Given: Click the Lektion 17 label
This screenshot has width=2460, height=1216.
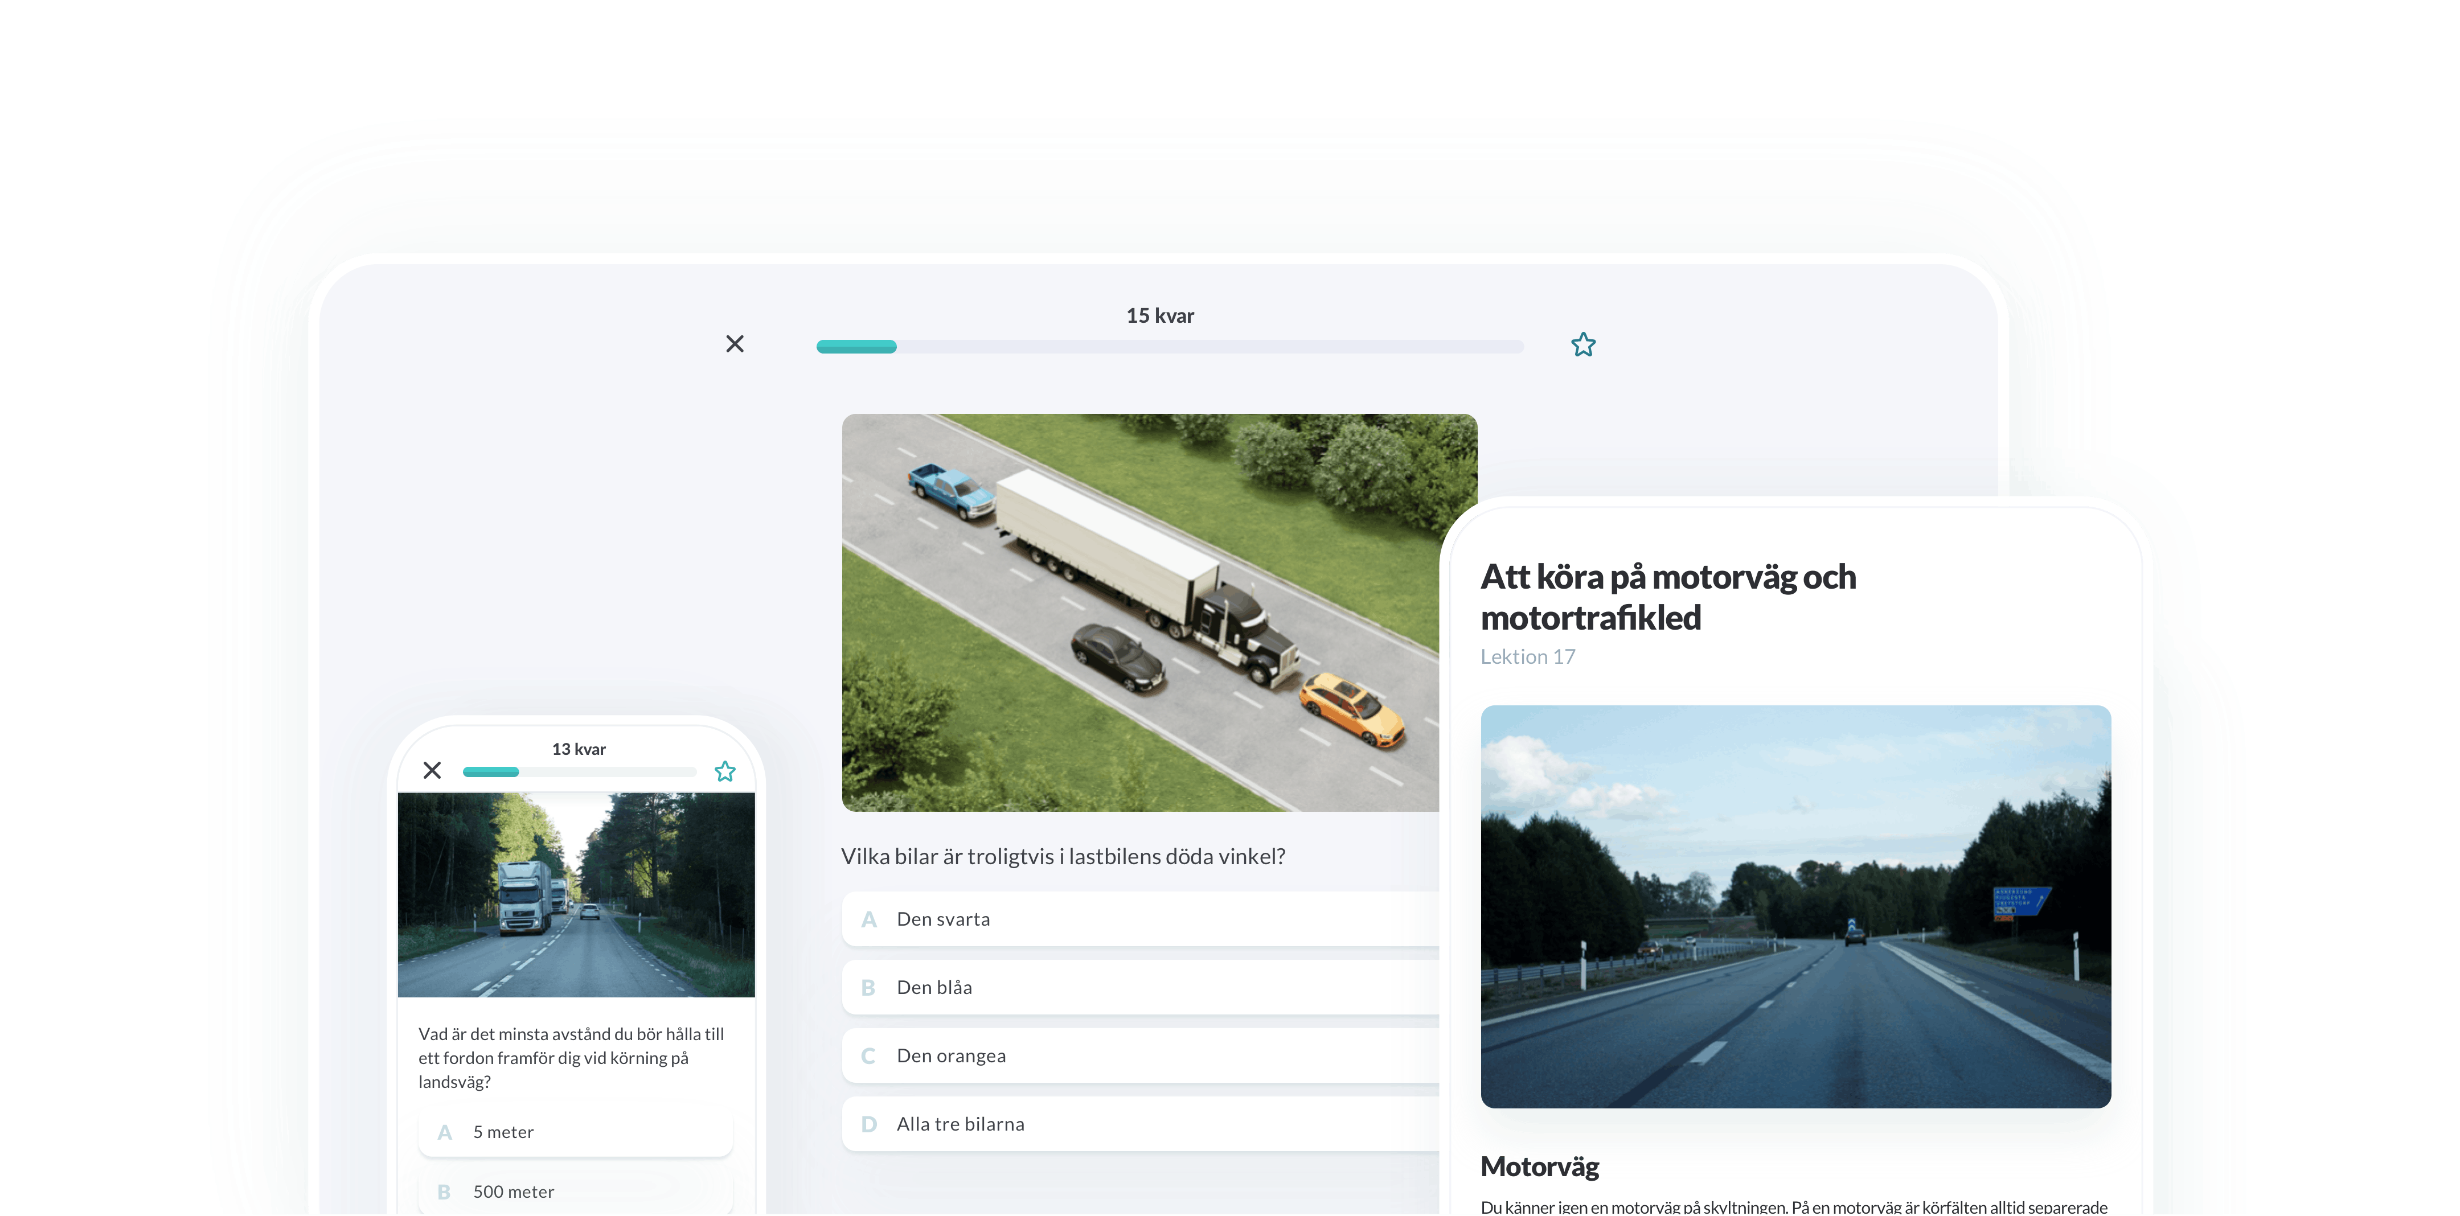Looking at the screenshot, I should click(1527, 657).
